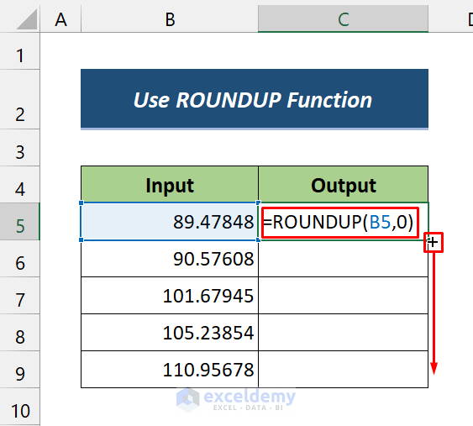This screenshot has width=473, height=426.
Task: Click the 'Use ROUNDUP Function' title cell
Action: [x=255, y=99]
